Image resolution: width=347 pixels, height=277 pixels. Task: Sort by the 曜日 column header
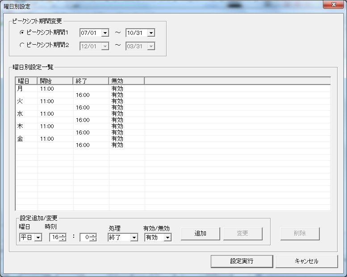pyautogui.click(x=26, y=81)
